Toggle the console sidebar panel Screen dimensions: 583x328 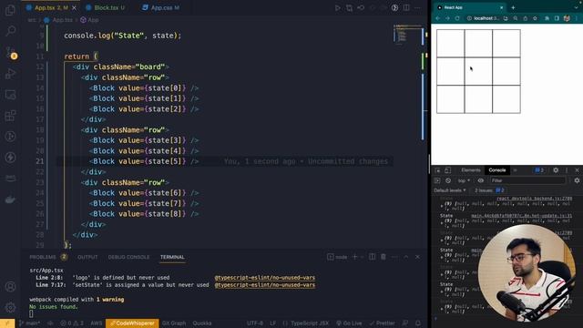point(437,180)
